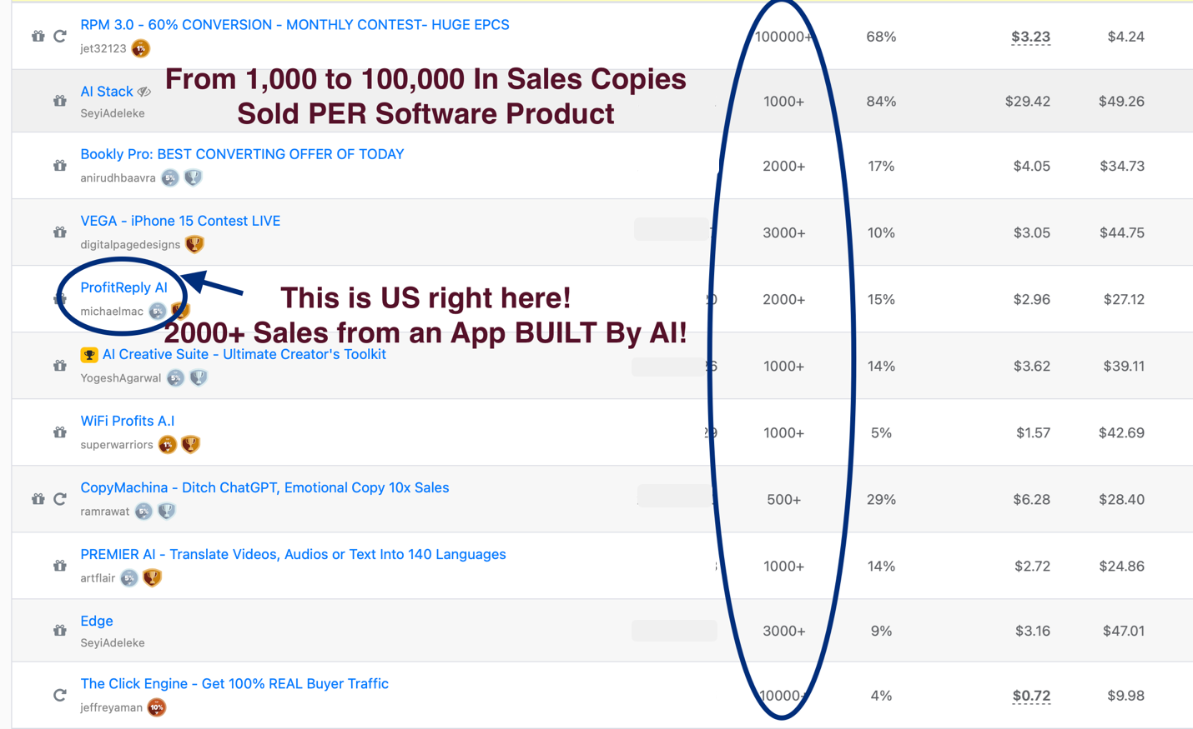Click the 10% badge next to jeffreyaman
Viewport: 1193px width, 729px height.
tap(156, 707)
